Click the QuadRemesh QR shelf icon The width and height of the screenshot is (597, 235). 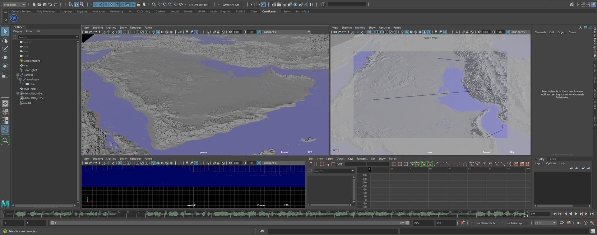tap(14, 18)
